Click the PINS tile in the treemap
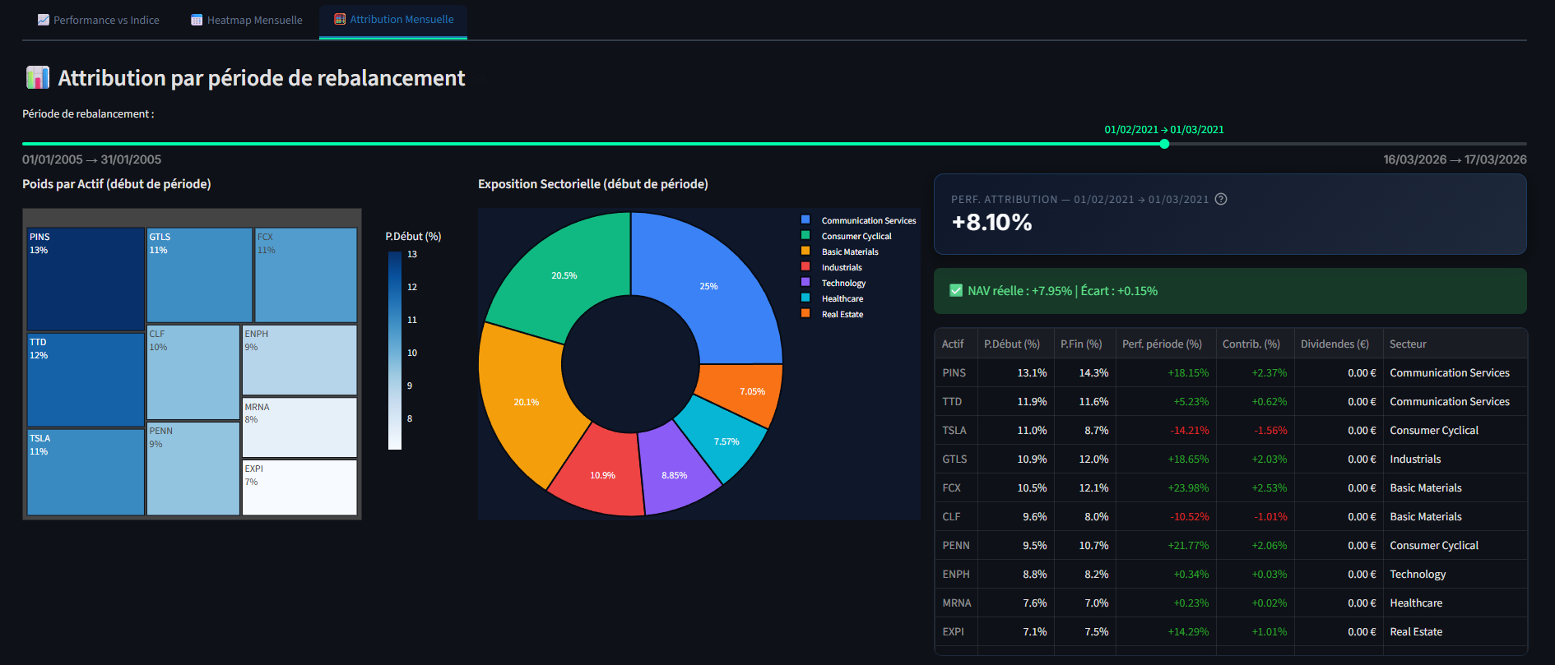 tap(86, 279)
